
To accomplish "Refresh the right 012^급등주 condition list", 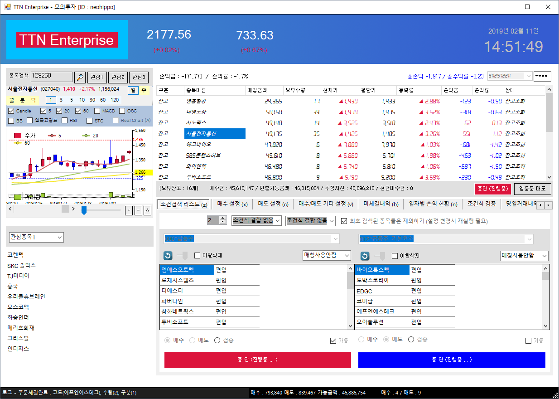I will (365, 256).
